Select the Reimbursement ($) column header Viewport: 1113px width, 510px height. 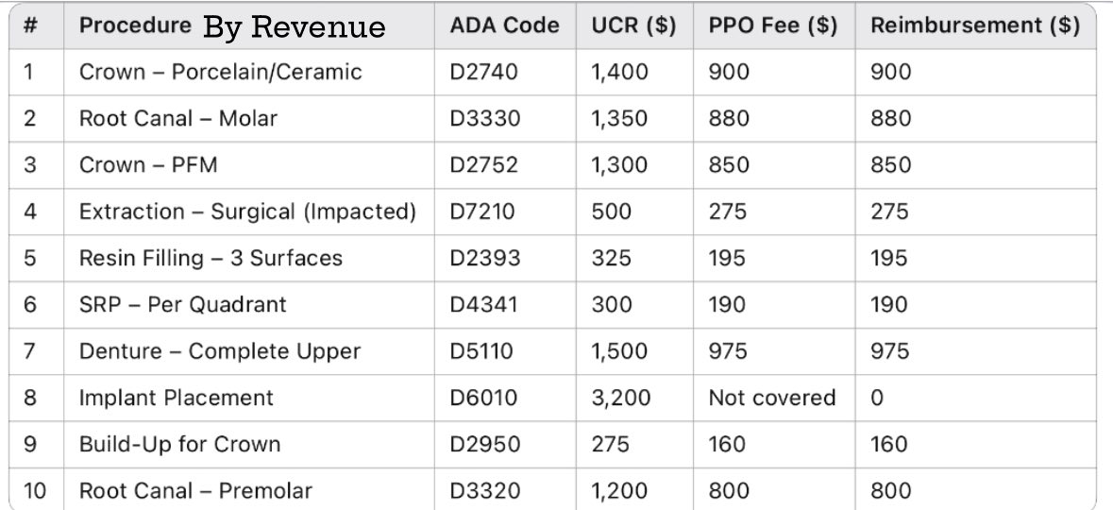pos(975,25)
